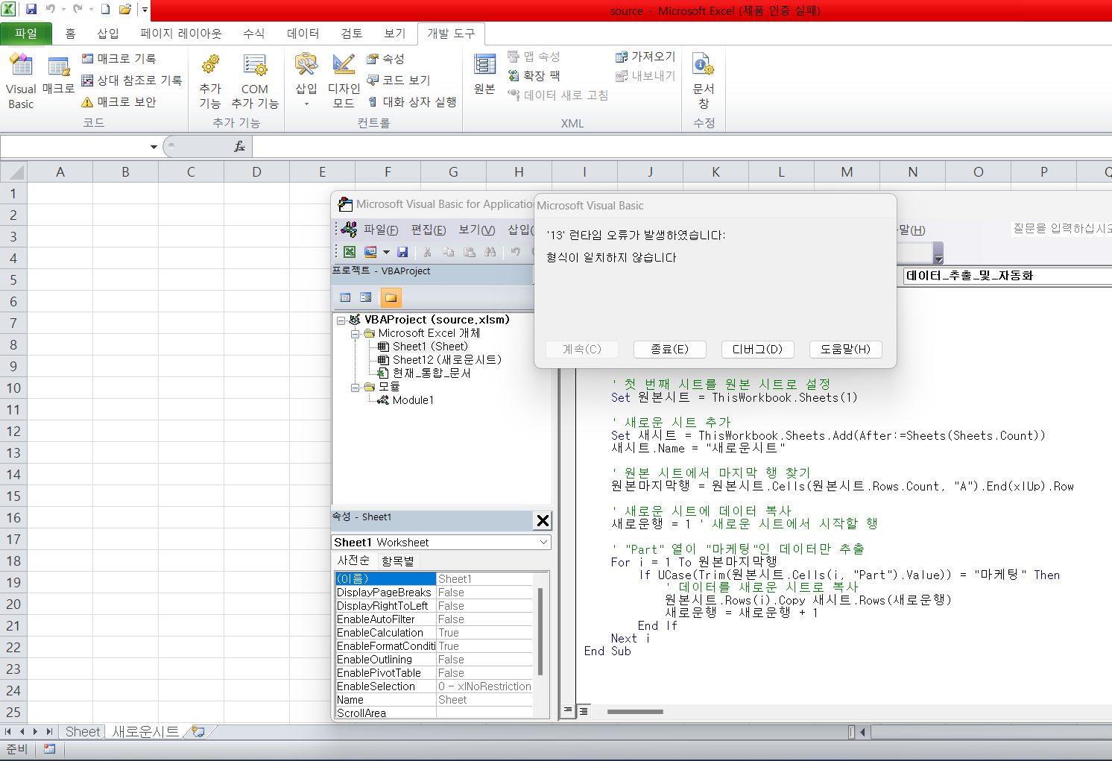Click the new document quick access icon

[x=105, y=10]
